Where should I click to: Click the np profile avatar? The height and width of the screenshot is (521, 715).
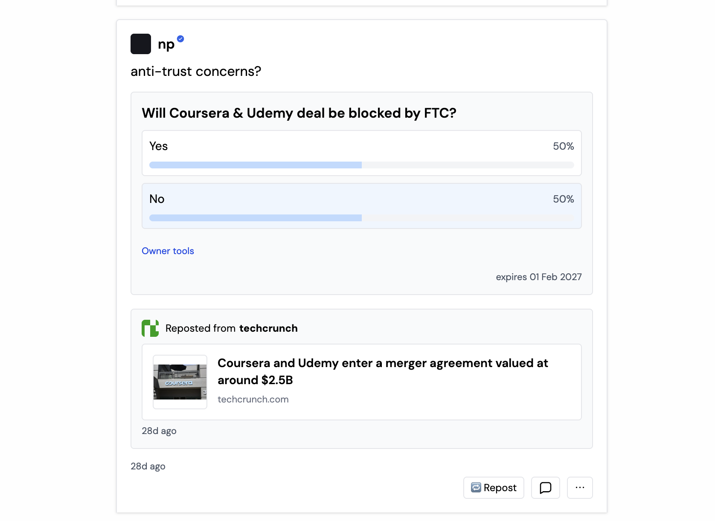[141, 44]
